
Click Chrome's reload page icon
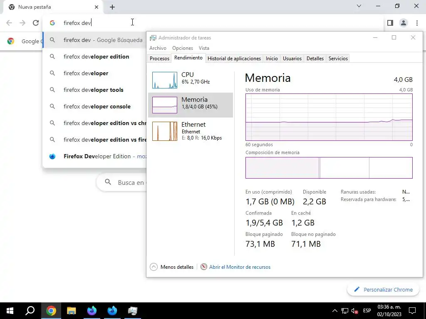pos(36,23)
